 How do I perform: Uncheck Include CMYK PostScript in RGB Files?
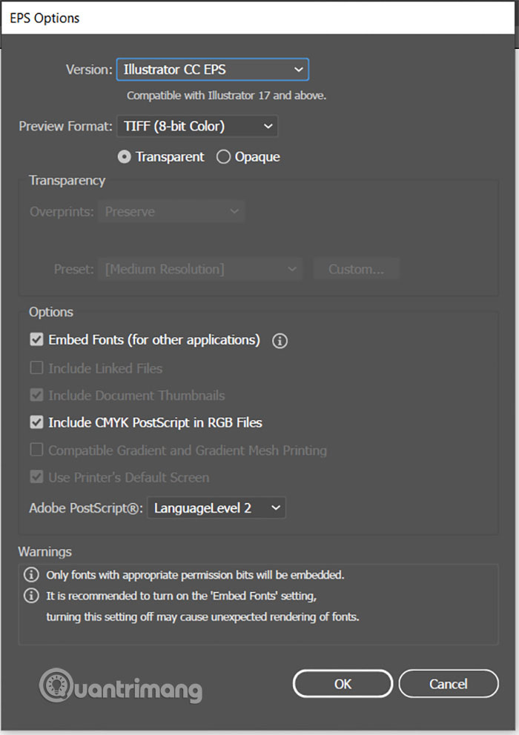[36, 422]
